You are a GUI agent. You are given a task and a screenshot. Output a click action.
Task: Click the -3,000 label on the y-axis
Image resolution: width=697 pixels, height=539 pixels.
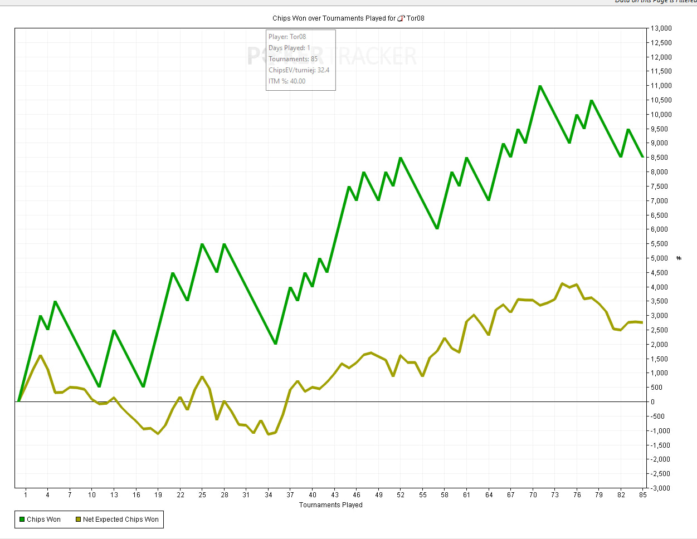(661, 488)
